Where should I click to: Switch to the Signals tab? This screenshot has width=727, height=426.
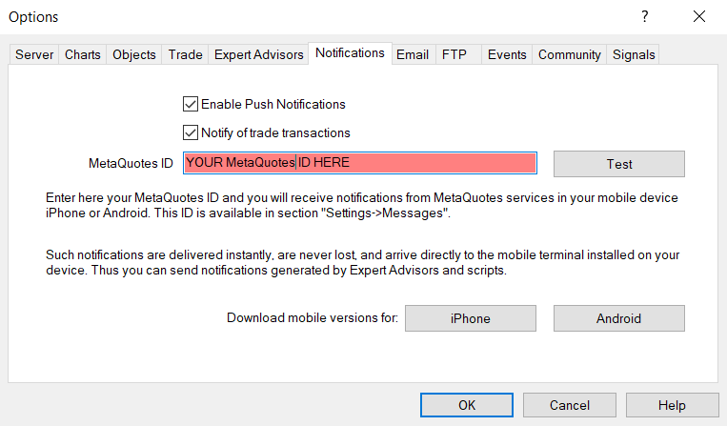[634, 54]
